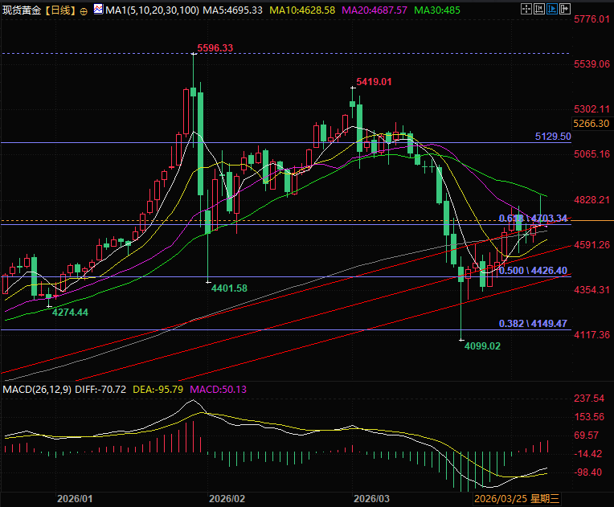Click the 4354.31 price axis value
The image size is (614, 507).
[x=592, y=290]
